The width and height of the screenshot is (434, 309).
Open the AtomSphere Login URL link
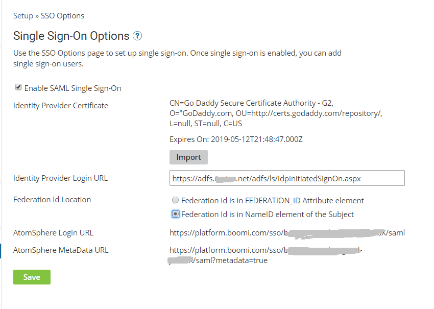click(x=286, y=232)
